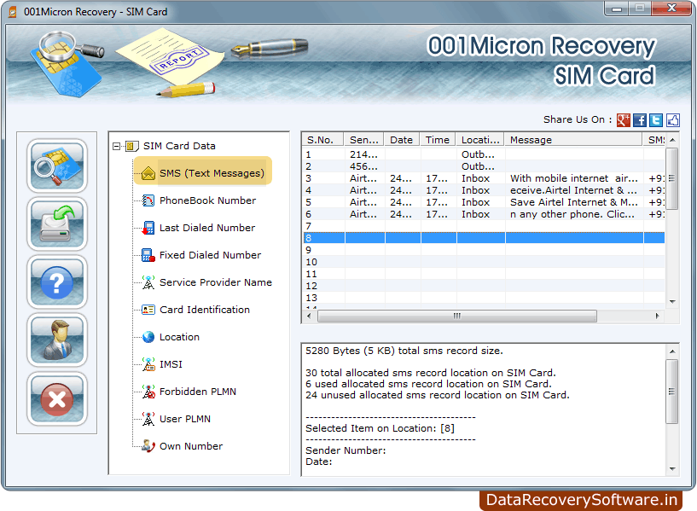Click the Location globe icon
Image resolution: width=697 pixels, height=511 pixels.
(x=148, y=337)
